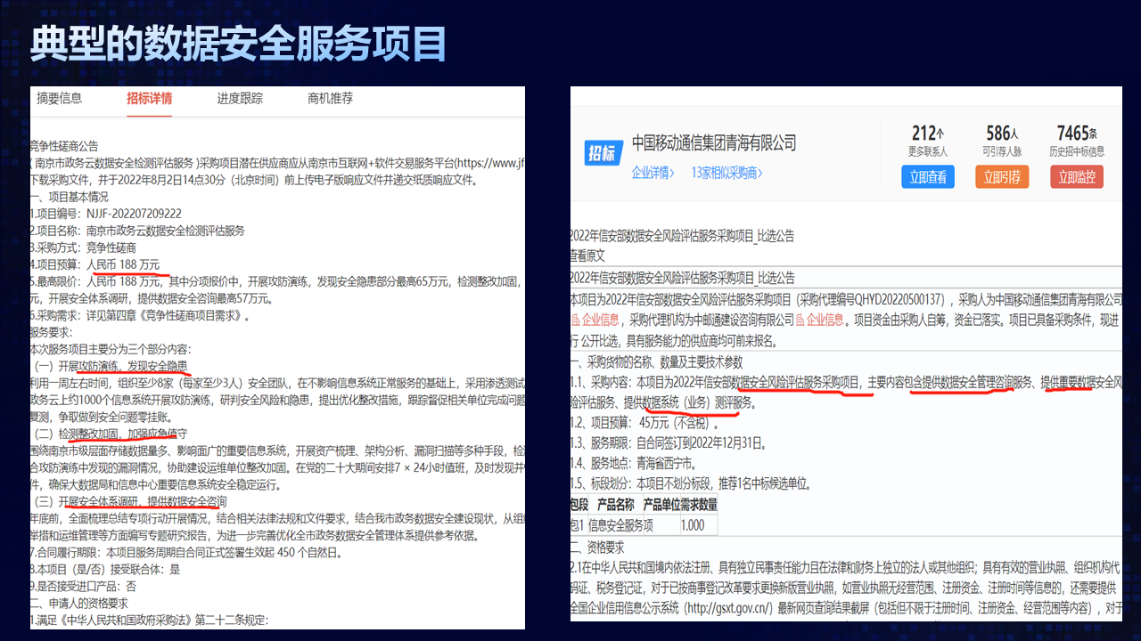
Task: Click the 产品单位需求数量 table header
Action: tap(680, 504)
